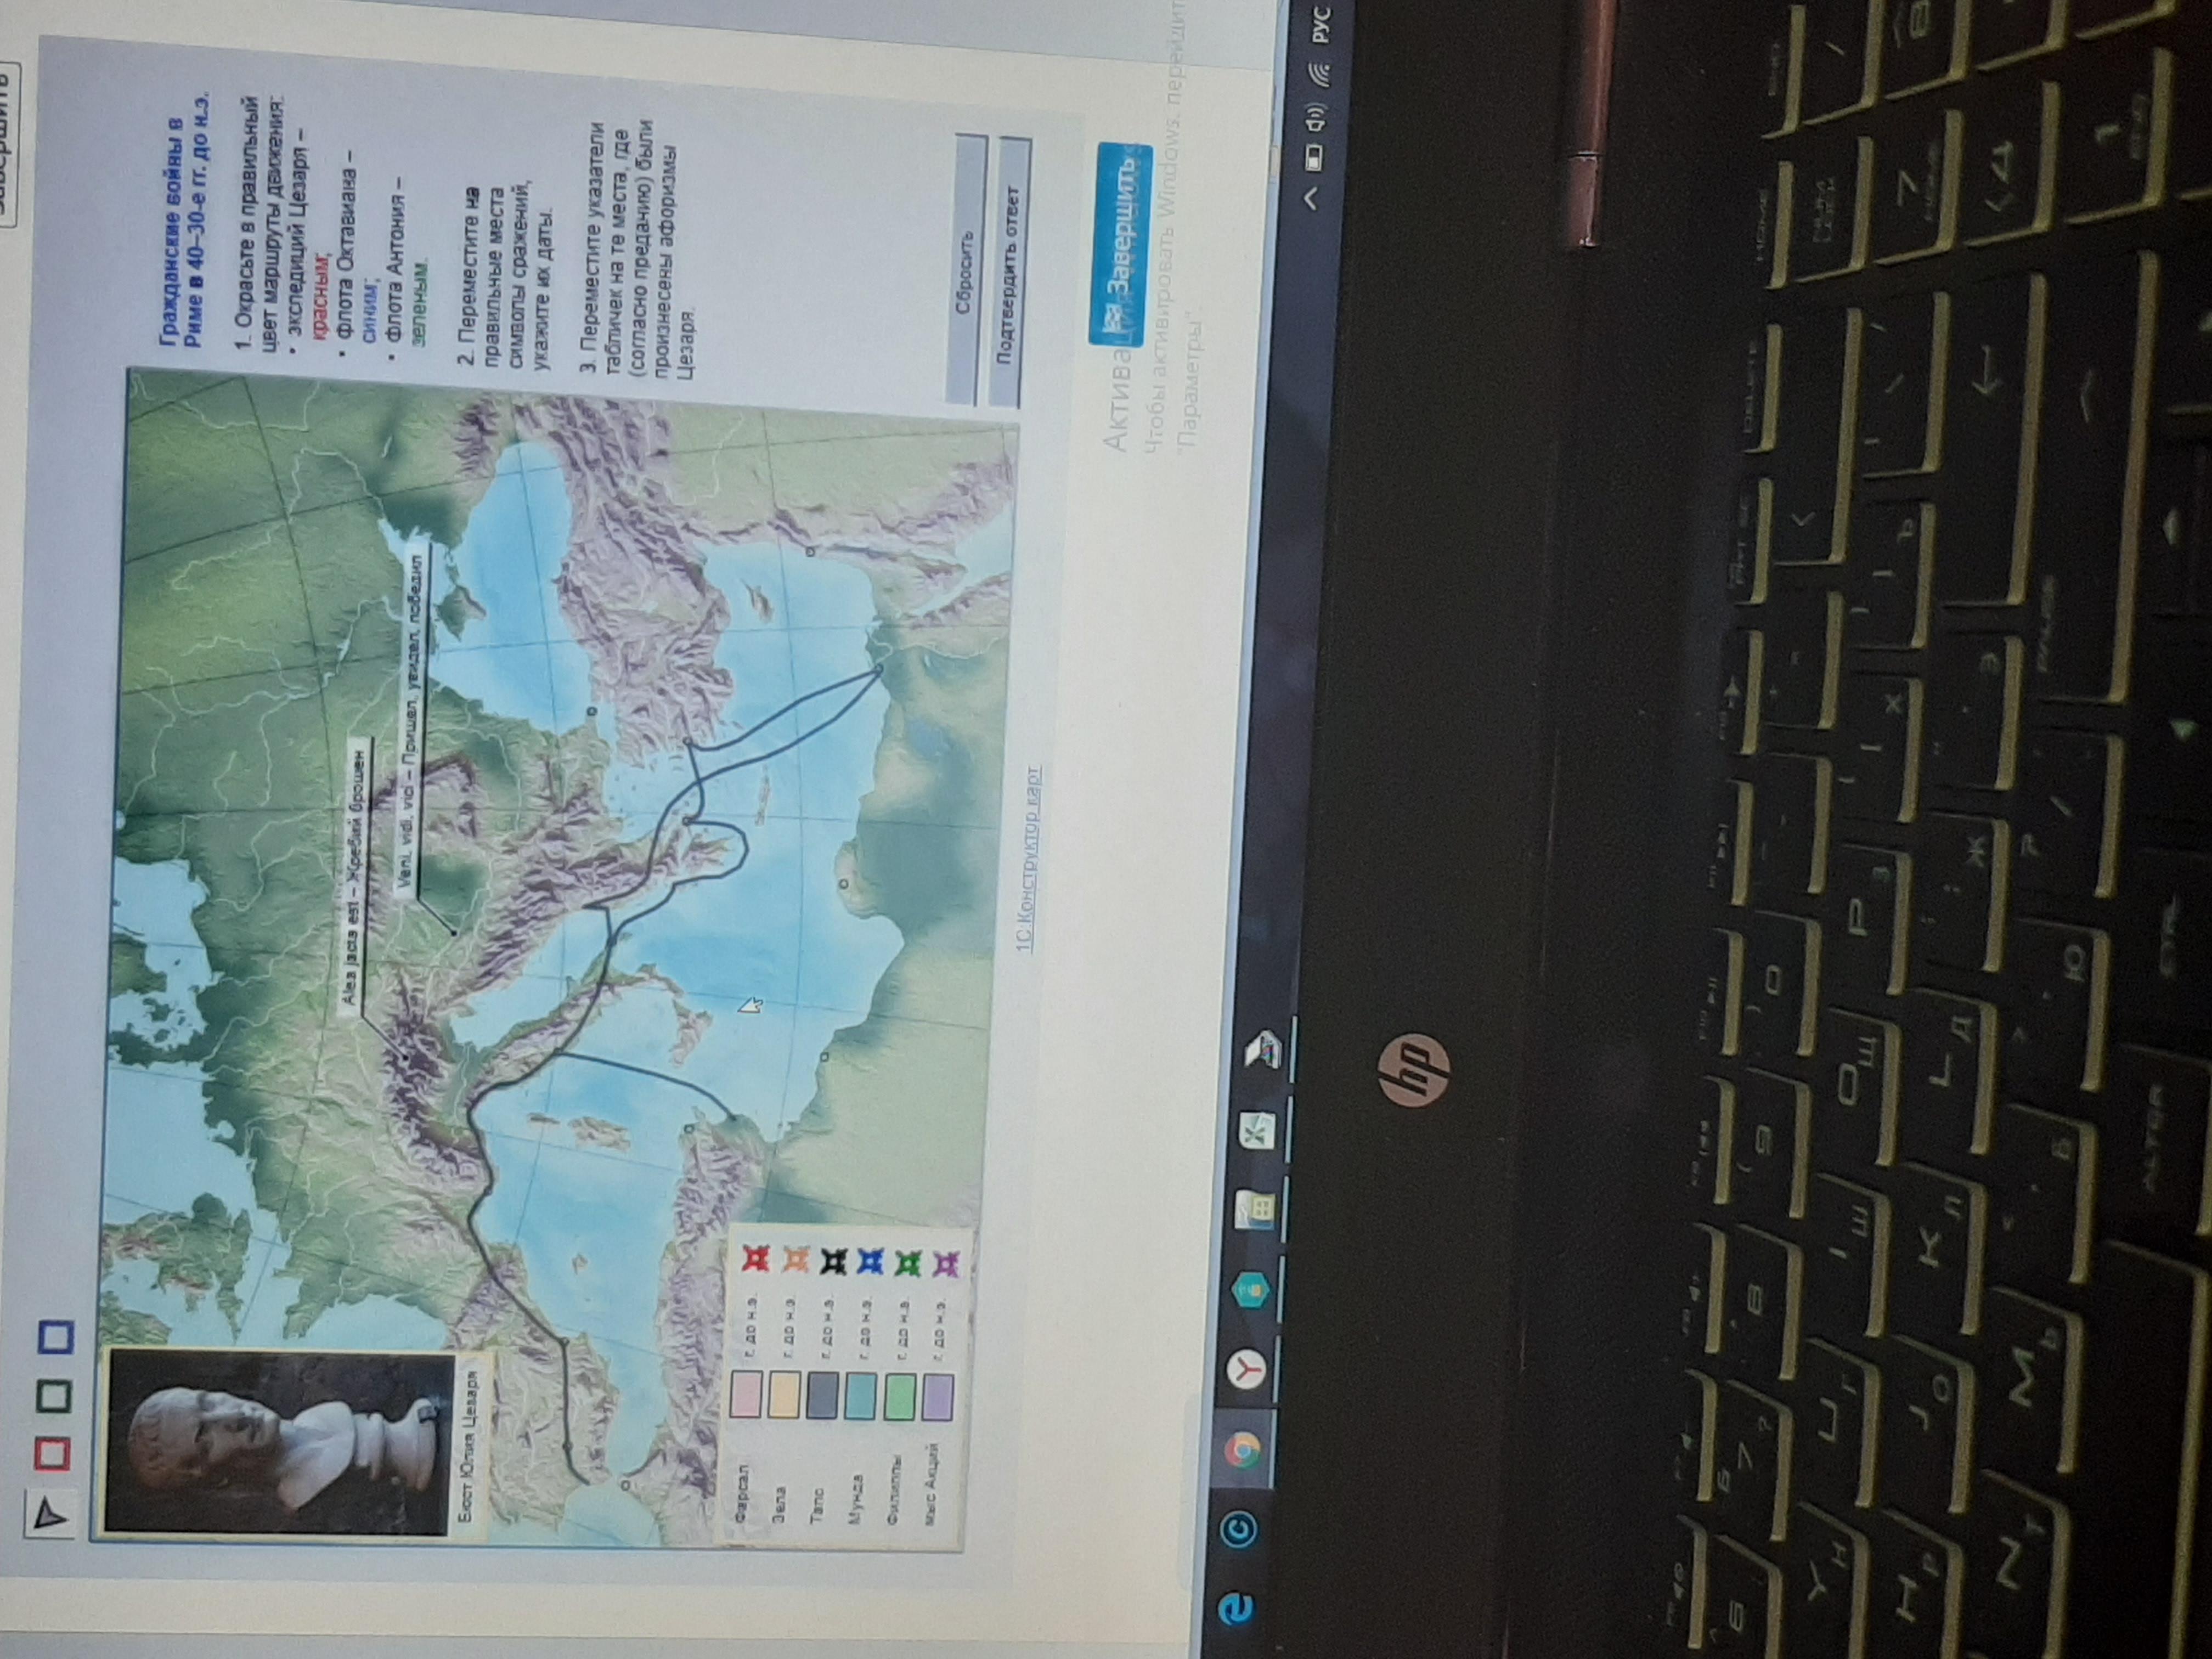Screen dimensions: 2212x1659
Task: Click the pink date field for Фарсал
Action: click(746, 1394)
